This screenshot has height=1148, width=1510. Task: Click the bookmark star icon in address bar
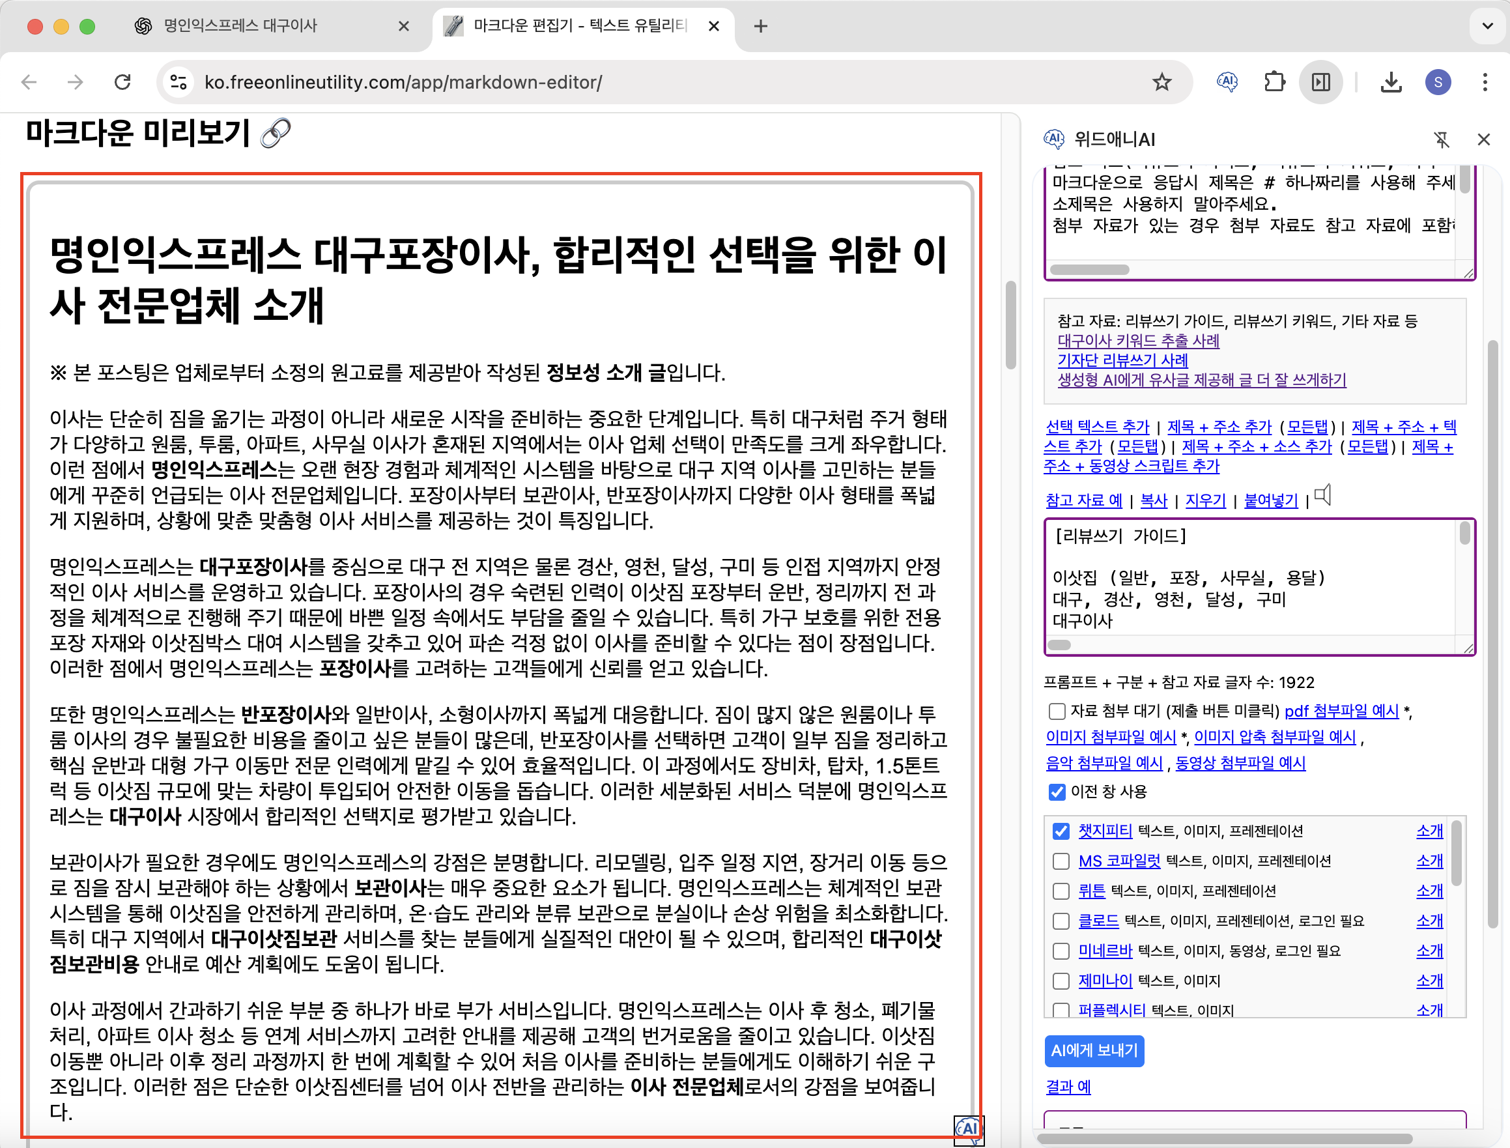coord(1161,83)
